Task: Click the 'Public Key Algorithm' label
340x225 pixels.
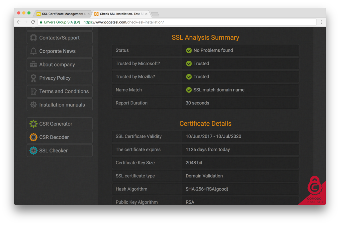Action: point(136,202)
